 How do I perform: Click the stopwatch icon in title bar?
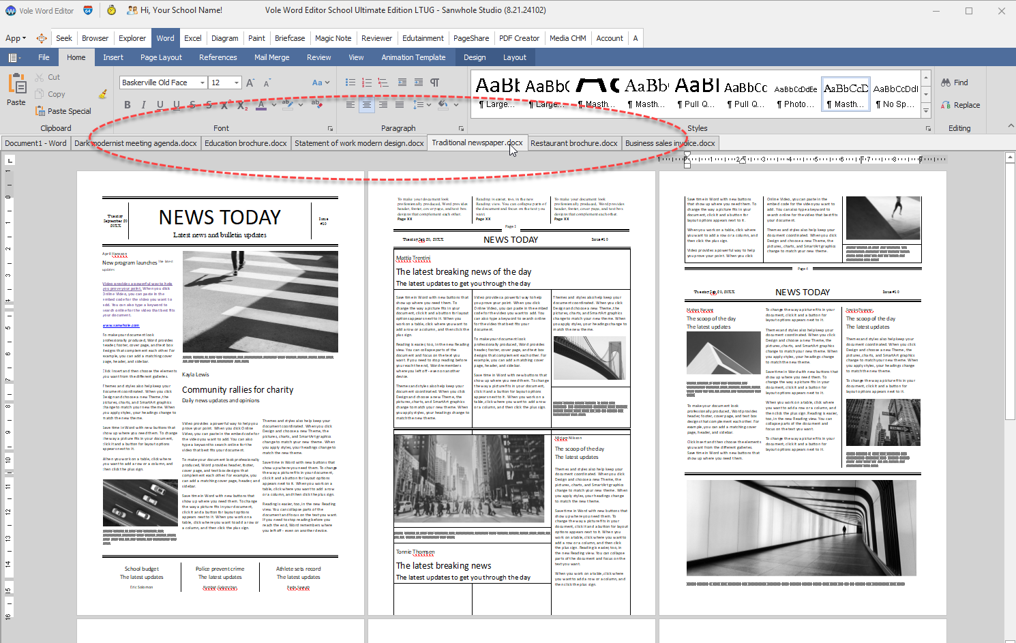[112, 10]
